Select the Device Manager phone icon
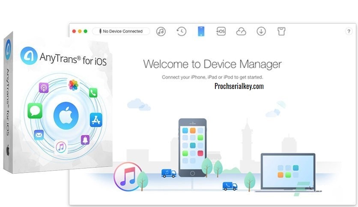 201,31
